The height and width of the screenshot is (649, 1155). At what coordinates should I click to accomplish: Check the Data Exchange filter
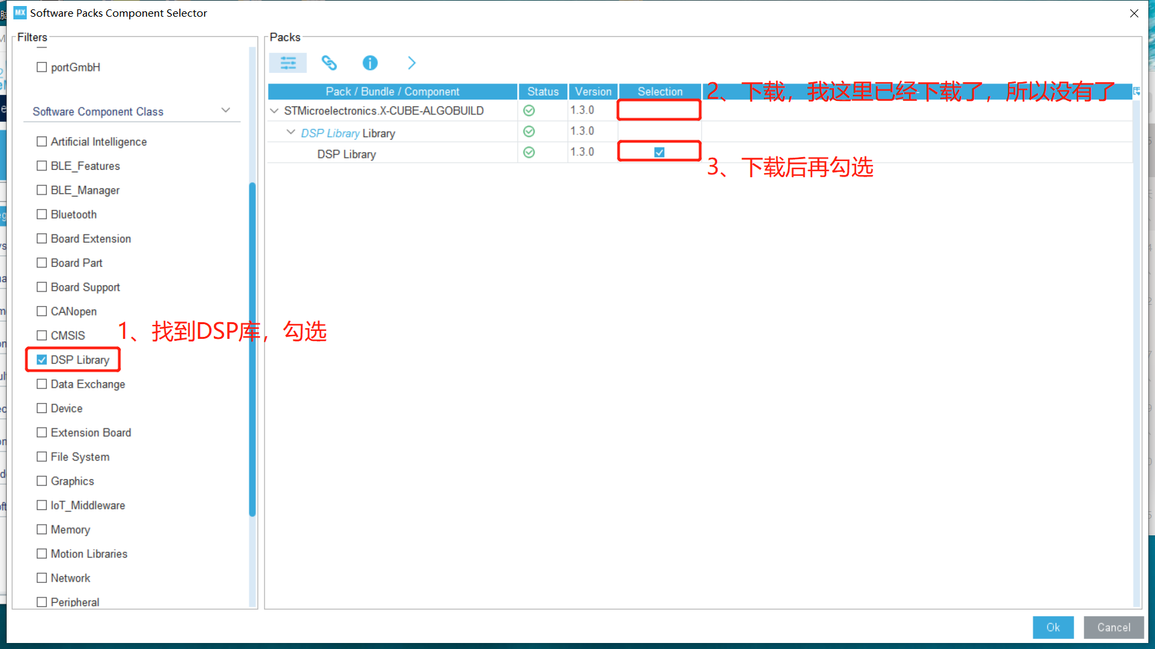(x=42, y=384)
